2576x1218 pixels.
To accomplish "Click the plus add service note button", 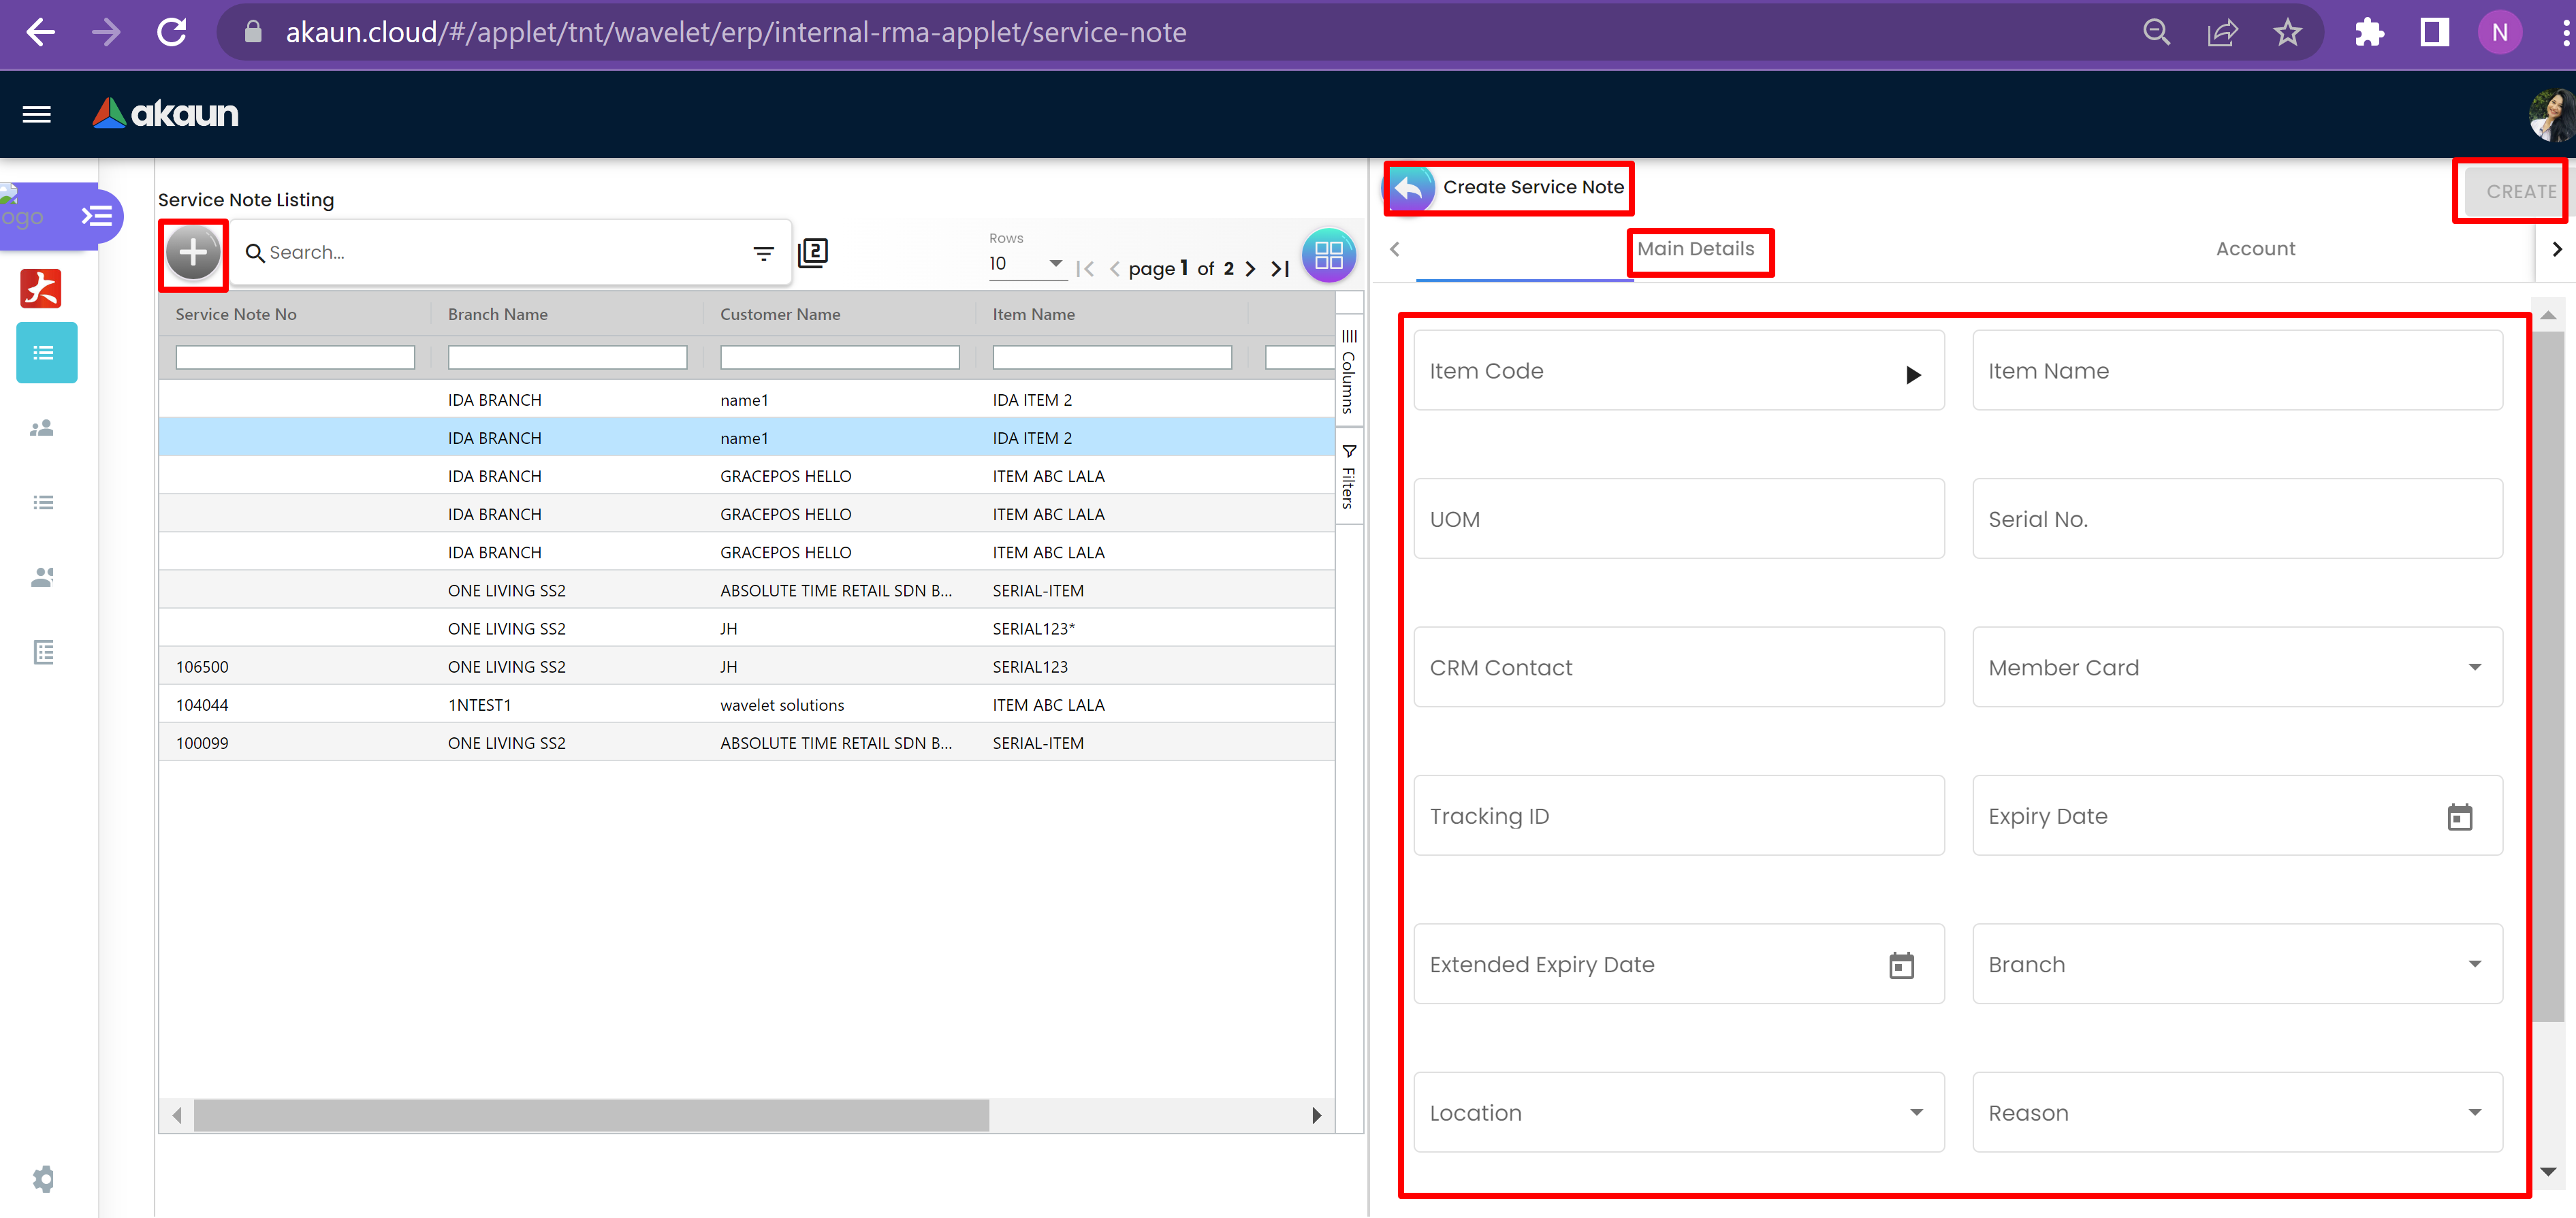I will click(x=193, y=252).
